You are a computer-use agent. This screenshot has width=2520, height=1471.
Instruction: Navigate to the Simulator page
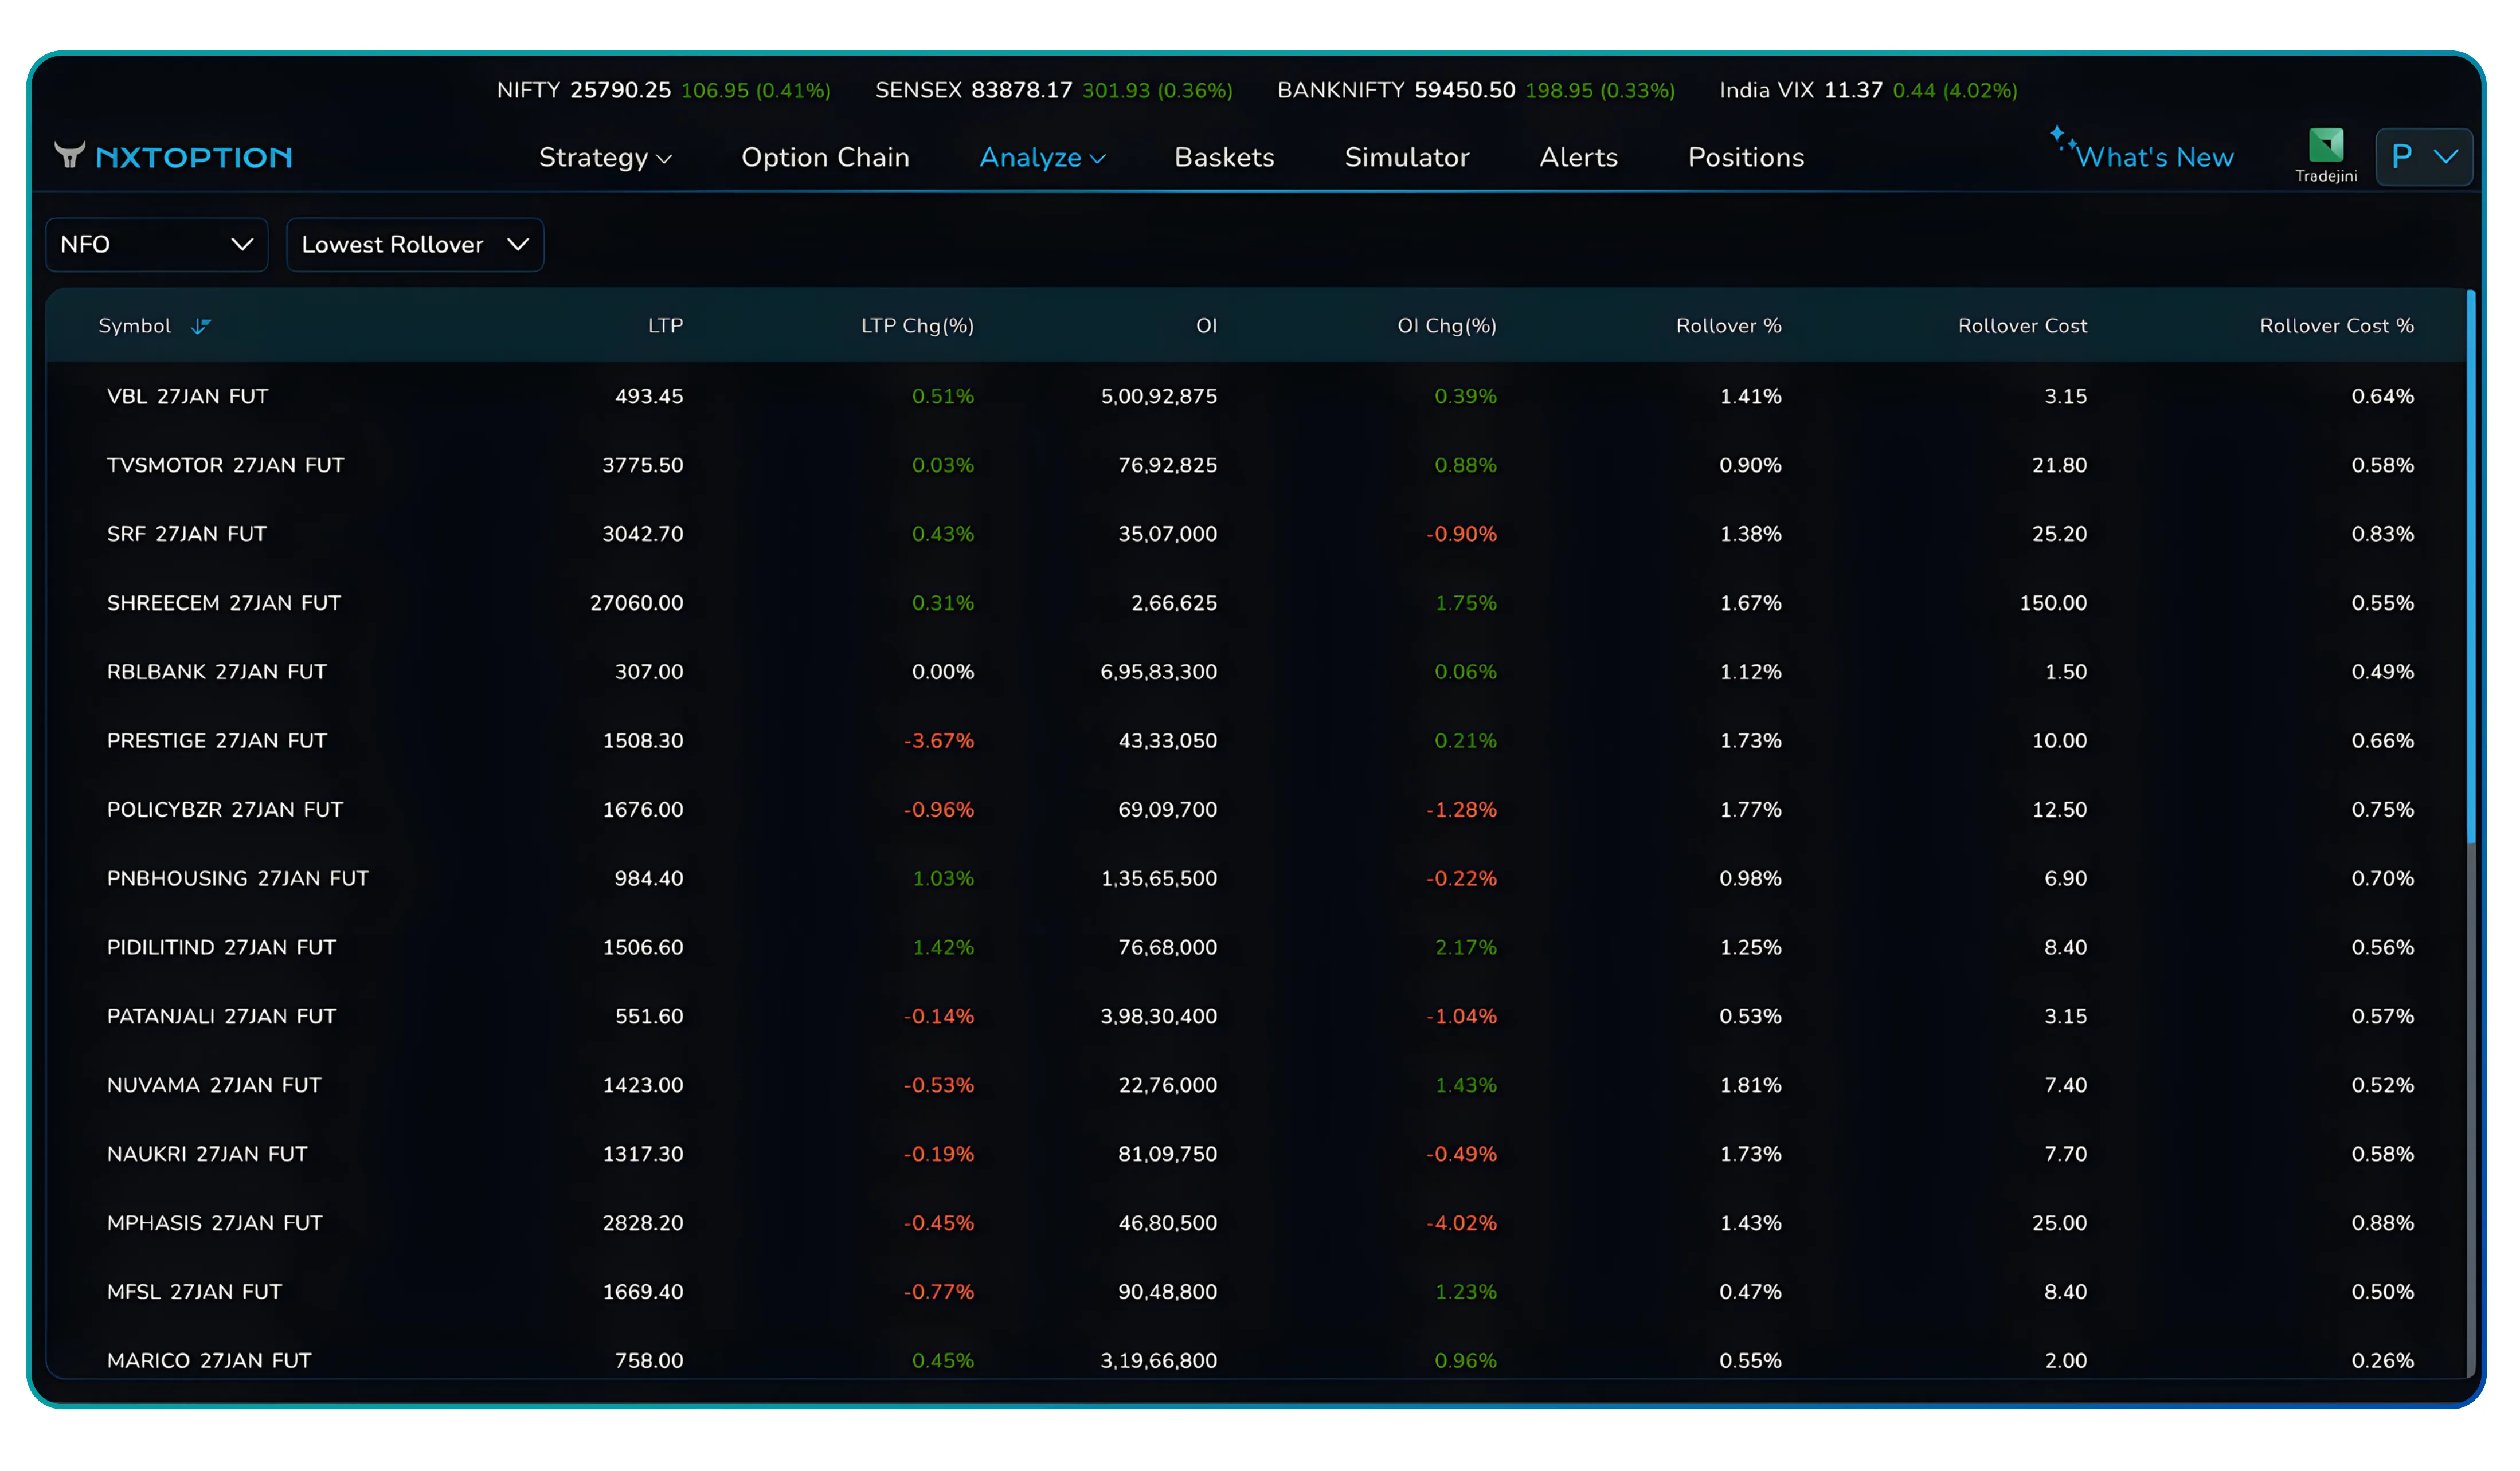1407,157
